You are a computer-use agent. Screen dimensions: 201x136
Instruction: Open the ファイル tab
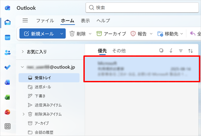pos(45,20)
